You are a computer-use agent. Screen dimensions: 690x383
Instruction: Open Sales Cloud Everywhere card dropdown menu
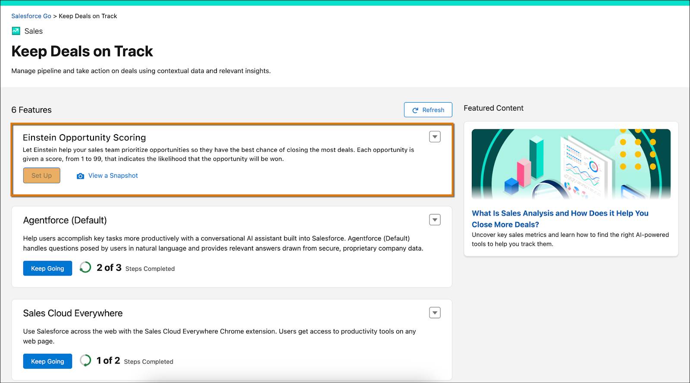coord(435,313)
